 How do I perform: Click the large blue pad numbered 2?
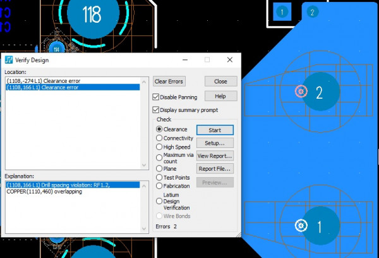point(319,93)
